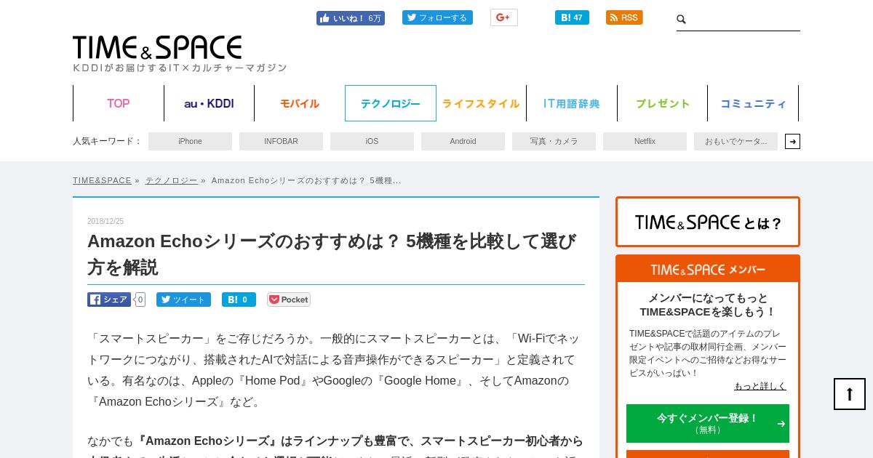Click the Google+ share button
Image resolution: width=873 pixels, height=458 pixels.
[503, 17]
